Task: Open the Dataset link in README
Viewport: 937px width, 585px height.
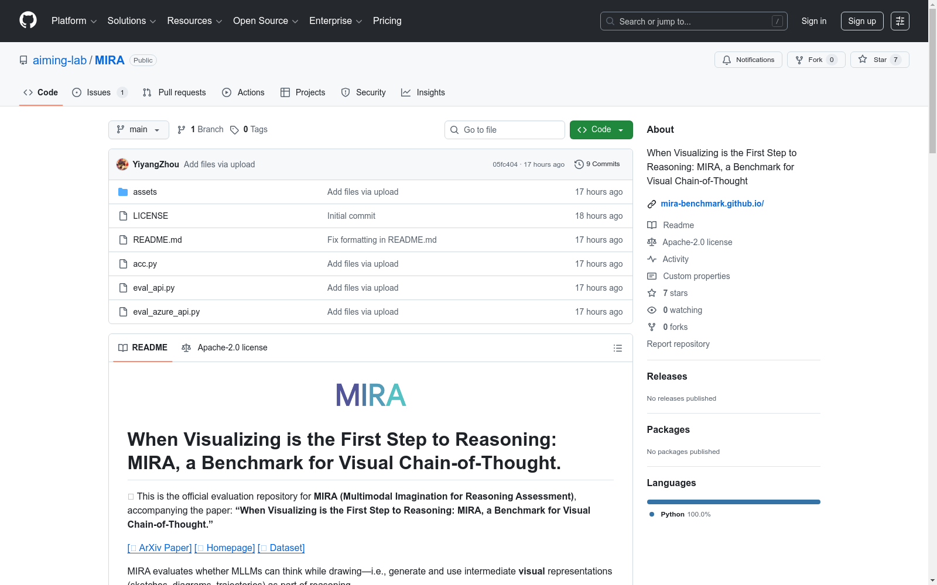Action: (281, 548)
